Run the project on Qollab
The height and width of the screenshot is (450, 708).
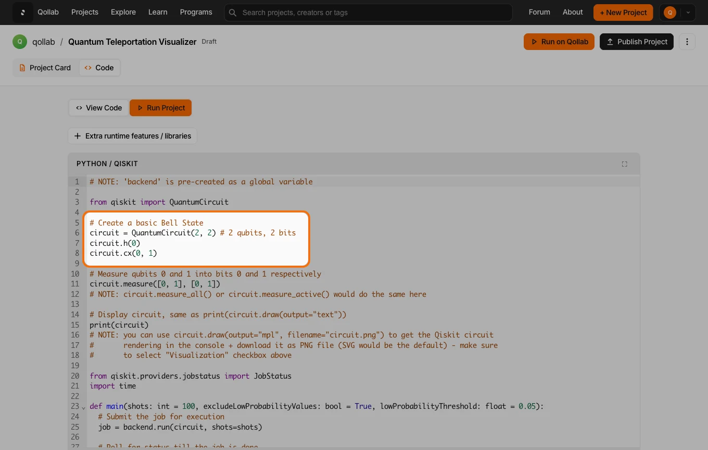(559, 42)
